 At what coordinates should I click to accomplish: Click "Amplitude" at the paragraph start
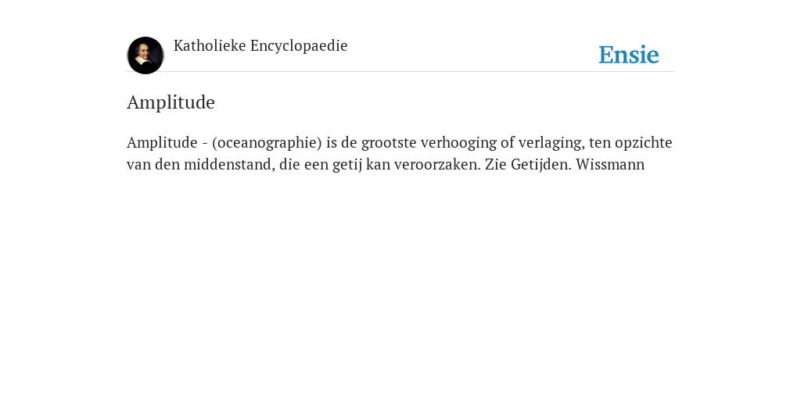(x=162, y=143)
